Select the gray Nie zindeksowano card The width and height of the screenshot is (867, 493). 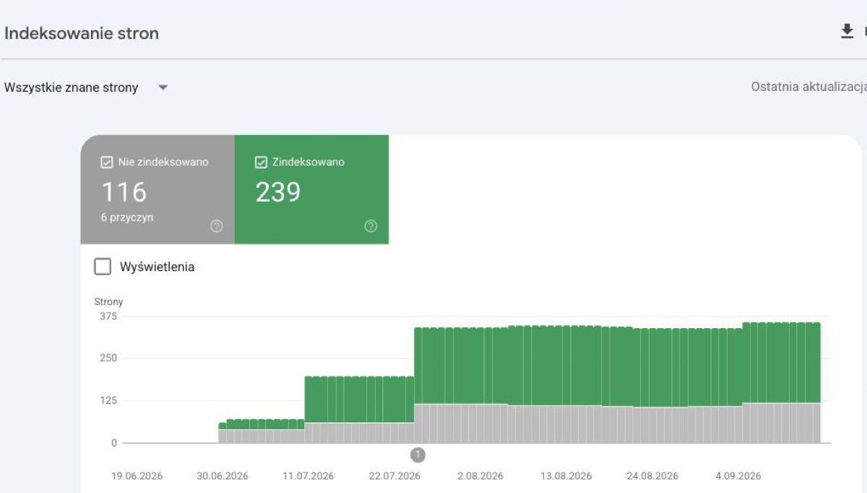pyautogui.click(x=158, y=189)
